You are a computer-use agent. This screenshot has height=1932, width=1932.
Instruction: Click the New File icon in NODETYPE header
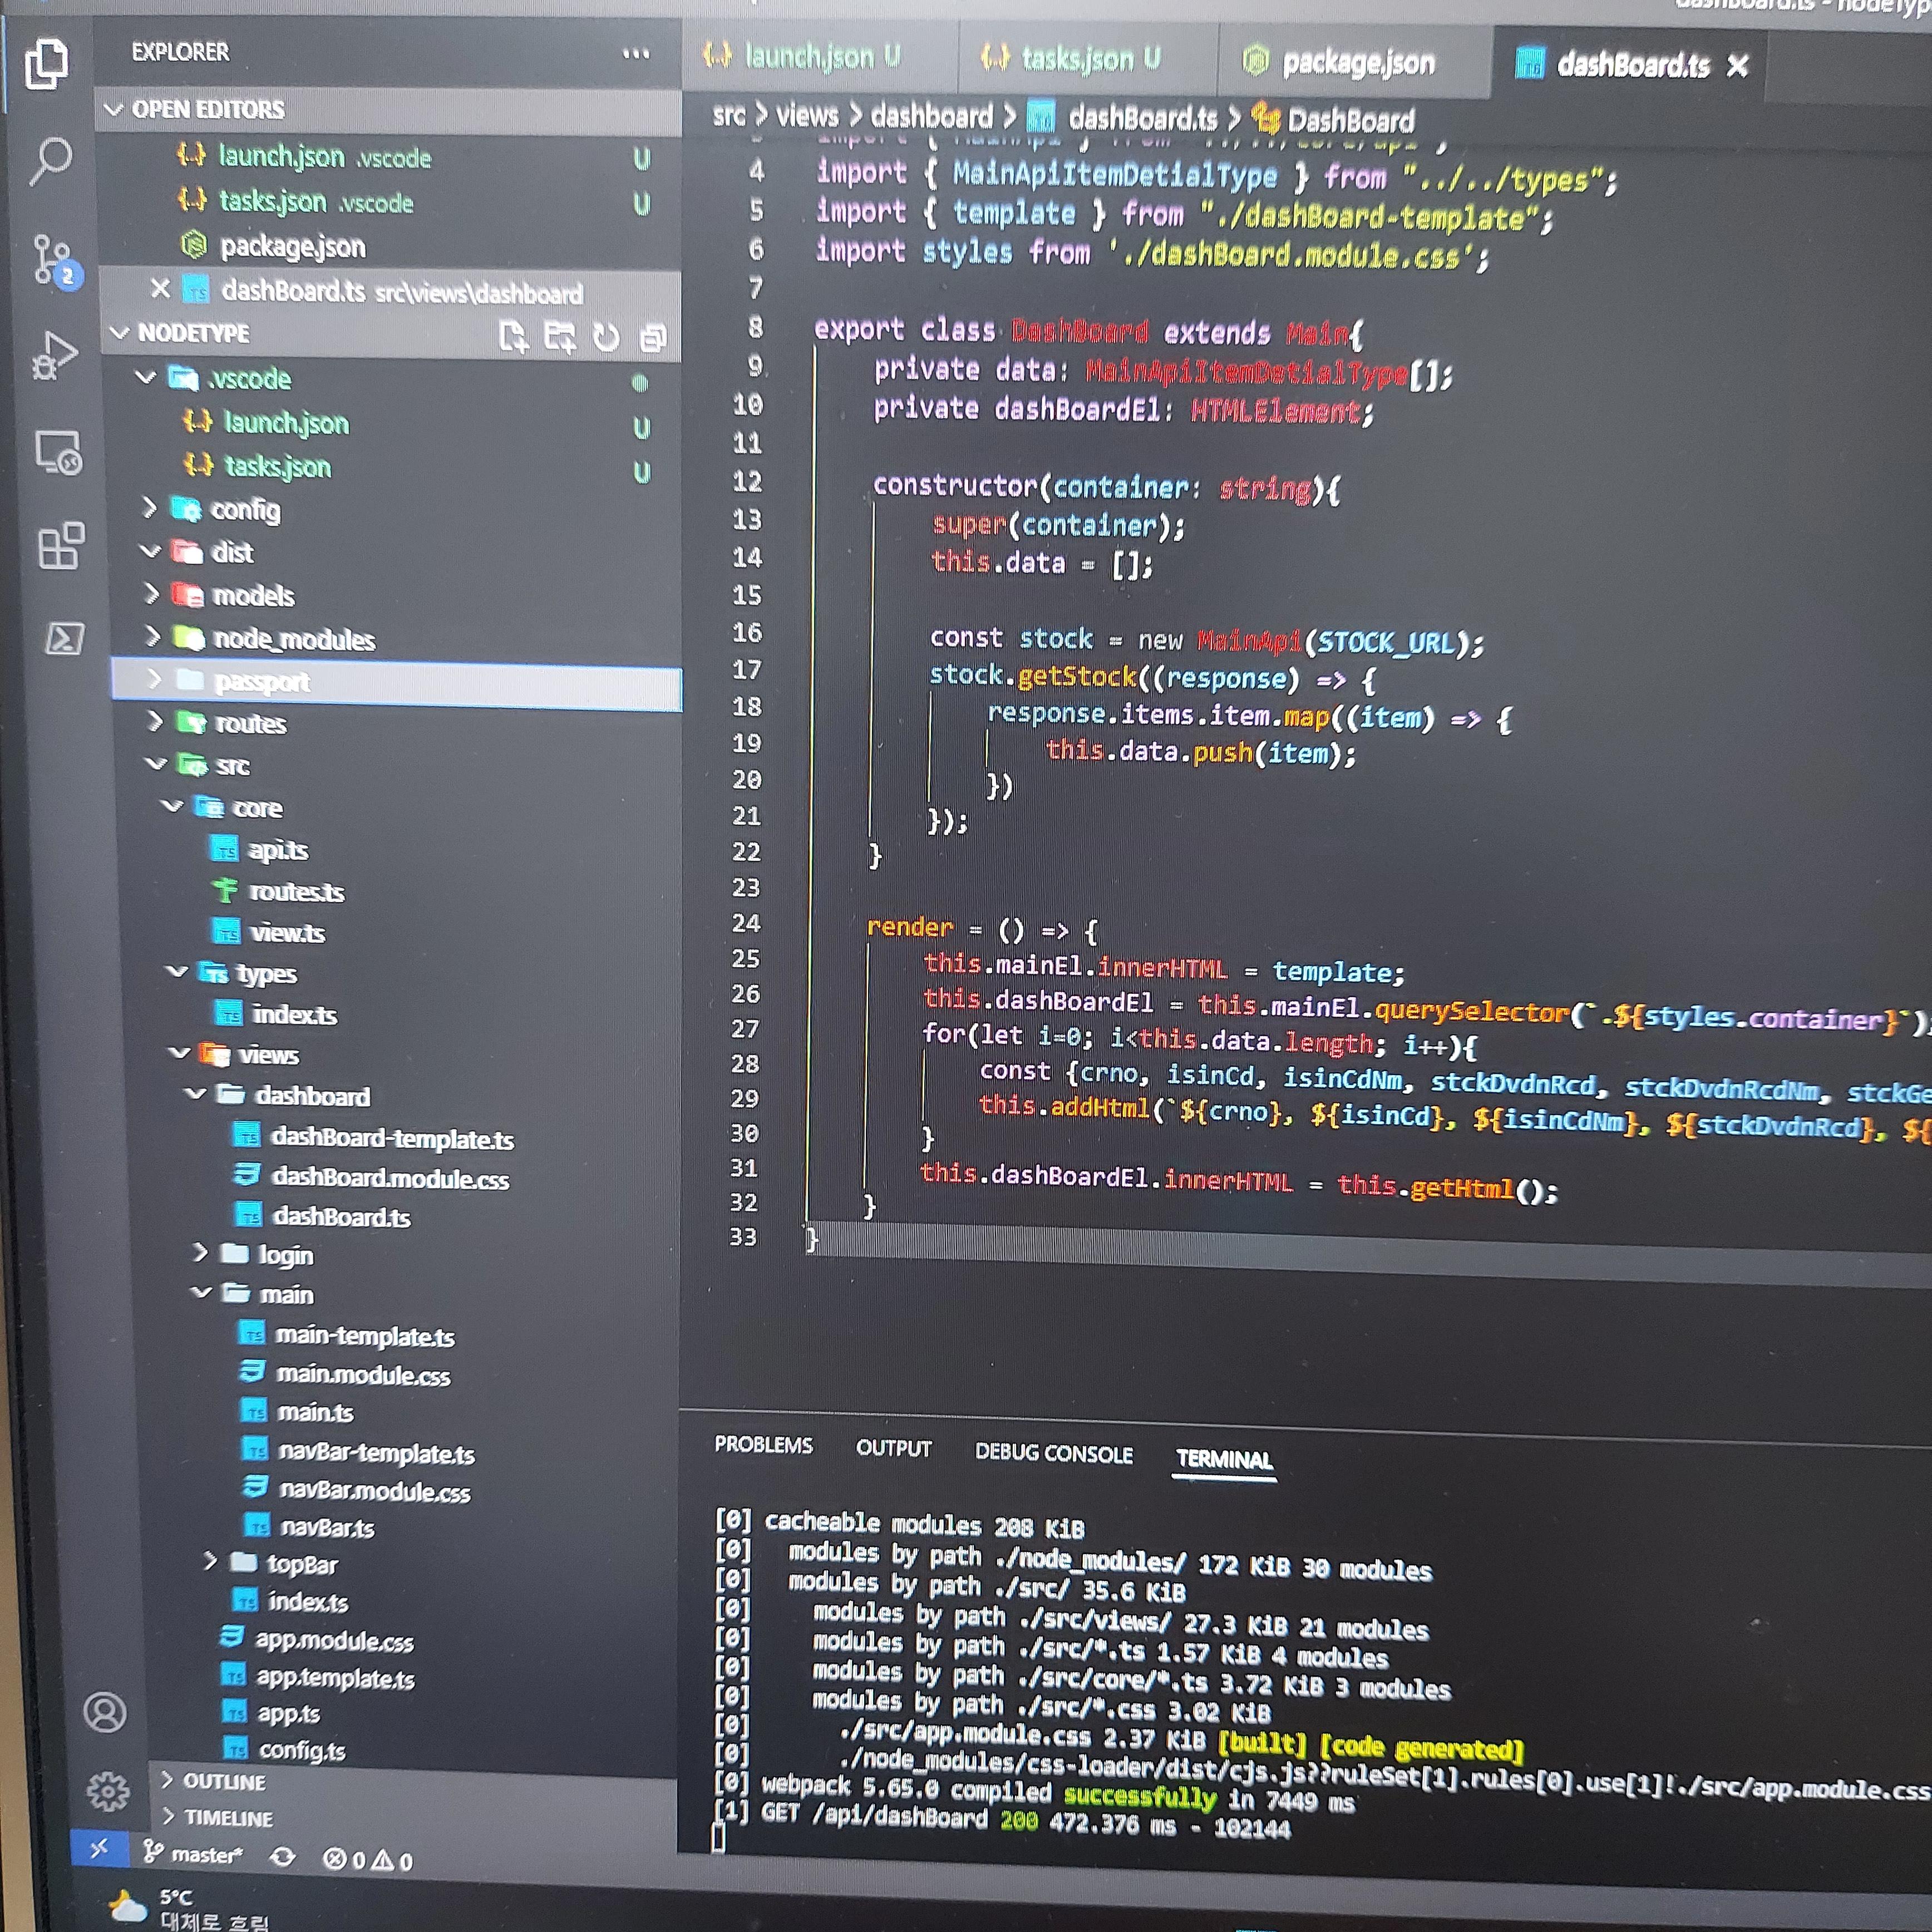pyautogui.click(x=513, y=336)
